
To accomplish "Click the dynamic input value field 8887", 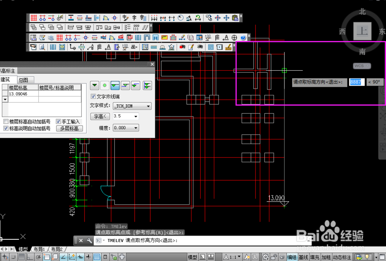I will (x=357, y=82).
